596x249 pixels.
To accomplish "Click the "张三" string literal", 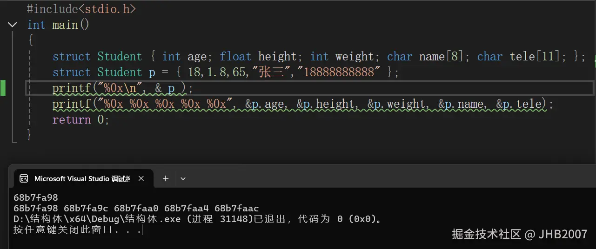I will click(x=270, y=72).
